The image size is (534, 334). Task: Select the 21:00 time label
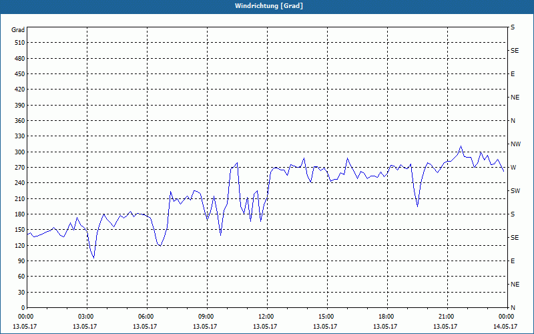click(447, 317)
